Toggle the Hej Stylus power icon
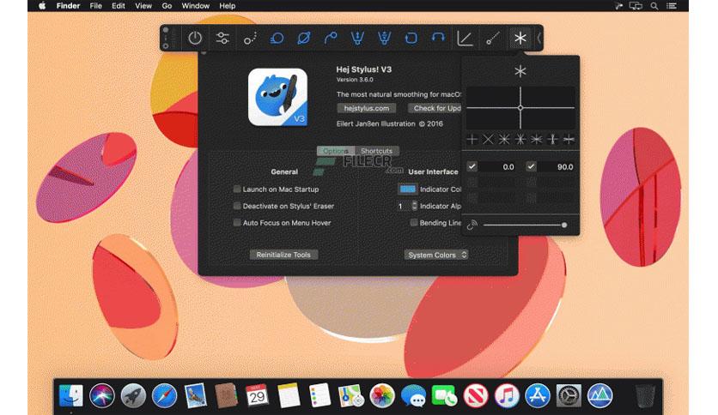Image resolution: width=718 pixels, height=415 pixels. click(195, 38)
